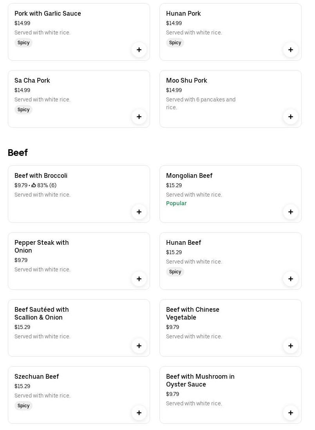Click Spicy tag on Hunan Beef

pos(175,272)
